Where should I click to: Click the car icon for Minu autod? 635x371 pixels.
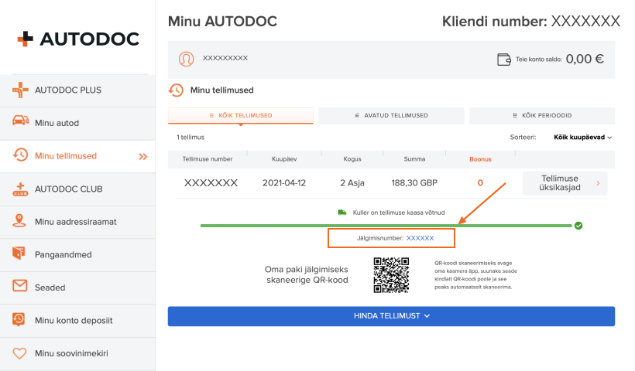(20, 122)
